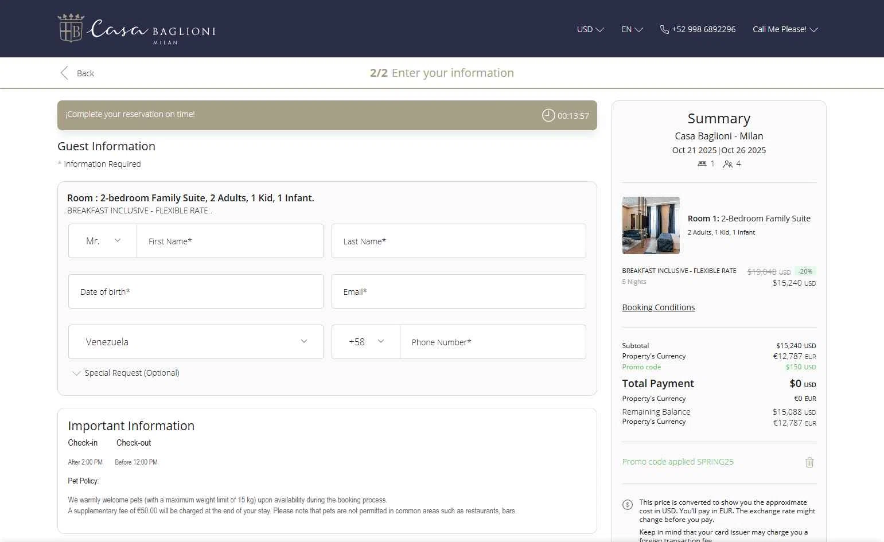Open the USD currency dropdown
This screenshot has height=542, width=884.
pyautogui.click(x=590, y=29)
